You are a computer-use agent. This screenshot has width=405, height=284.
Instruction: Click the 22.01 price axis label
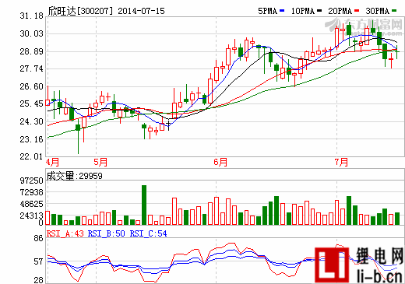32,156
